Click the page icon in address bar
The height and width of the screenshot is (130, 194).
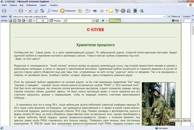(11, 16)
